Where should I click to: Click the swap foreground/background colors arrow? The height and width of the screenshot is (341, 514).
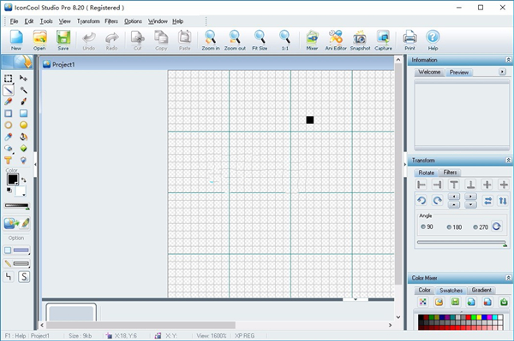click(x=24, y=180)
